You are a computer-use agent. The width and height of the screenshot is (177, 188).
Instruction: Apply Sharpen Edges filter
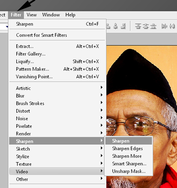pyautogui.click(x=129, y=148)
